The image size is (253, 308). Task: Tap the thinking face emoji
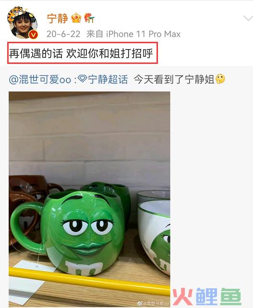click(220, 79)
